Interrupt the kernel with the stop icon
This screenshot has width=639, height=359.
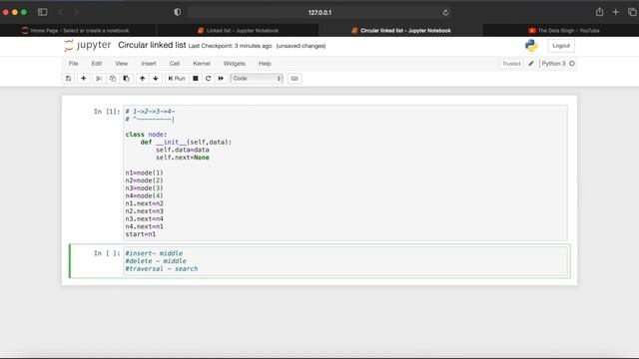pyautogui.click(x=196, y=78)
